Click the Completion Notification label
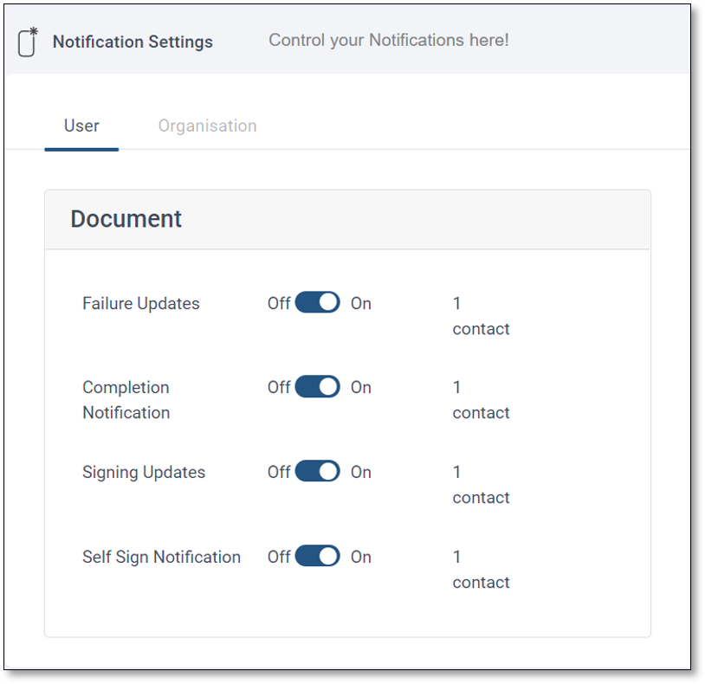The height and width of the screenshot is (684, 705). point(126,400)
